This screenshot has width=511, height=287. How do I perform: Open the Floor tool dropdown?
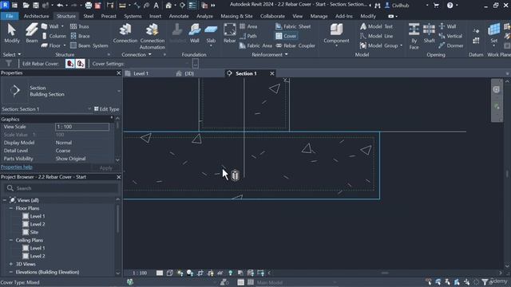[x=65, y=45]
